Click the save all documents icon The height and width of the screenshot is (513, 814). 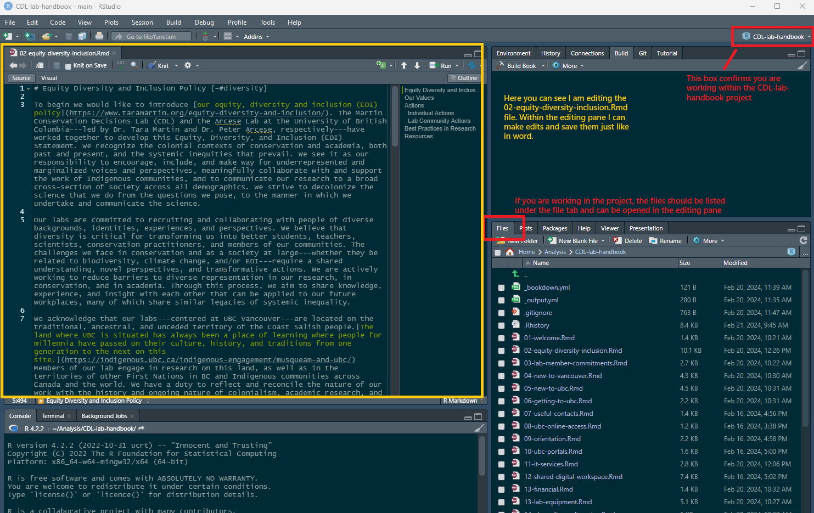82,36
